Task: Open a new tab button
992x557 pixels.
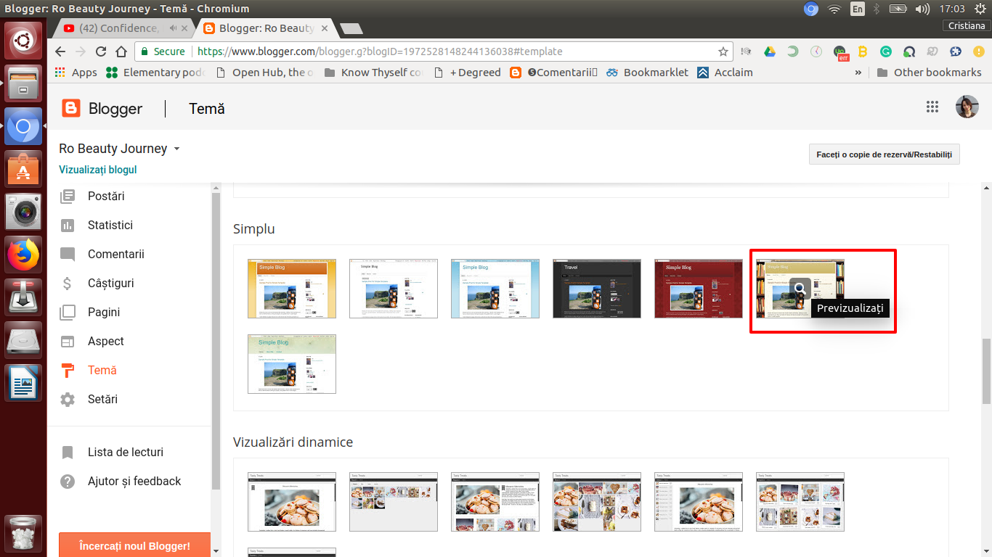Action: (351, 29)
